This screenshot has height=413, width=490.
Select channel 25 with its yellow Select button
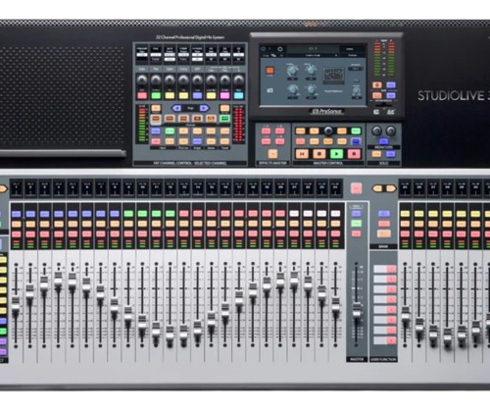tap(405, 214)
